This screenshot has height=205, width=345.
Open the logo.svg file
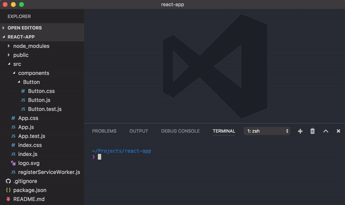pos(29,163)
